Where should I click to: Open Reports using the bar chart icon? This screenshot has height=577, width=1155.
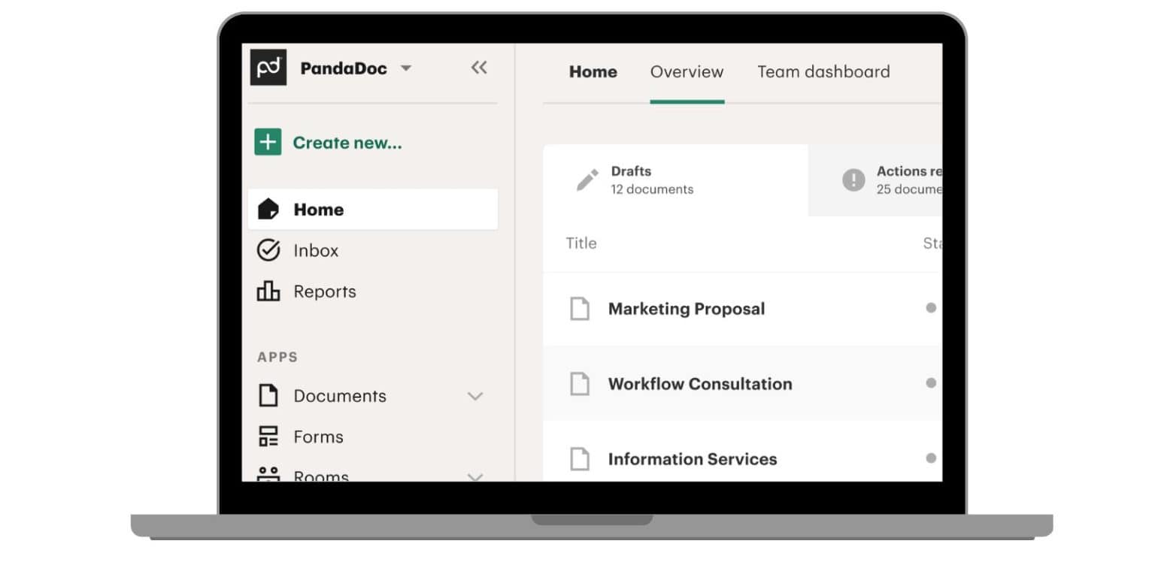(268, 291)
